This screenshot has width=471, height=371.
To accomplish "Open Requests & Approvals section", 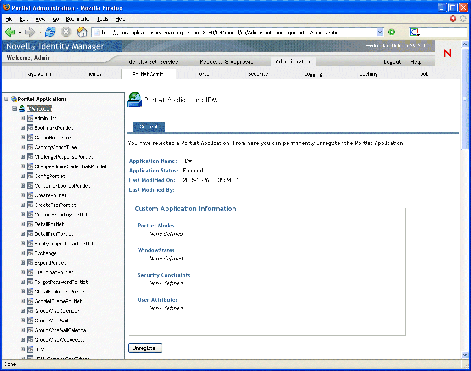I will pos(227,62).
